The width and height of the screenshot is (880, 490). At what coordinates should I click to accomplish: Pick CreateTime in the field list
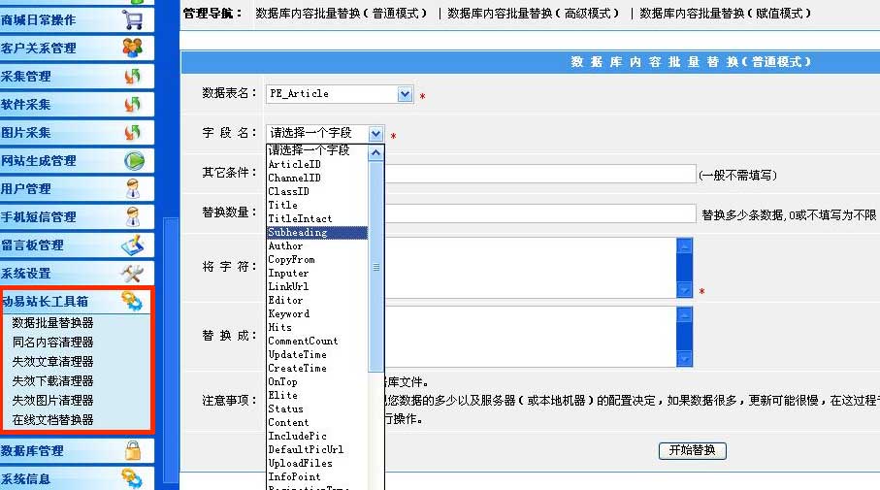click(317, 368)
